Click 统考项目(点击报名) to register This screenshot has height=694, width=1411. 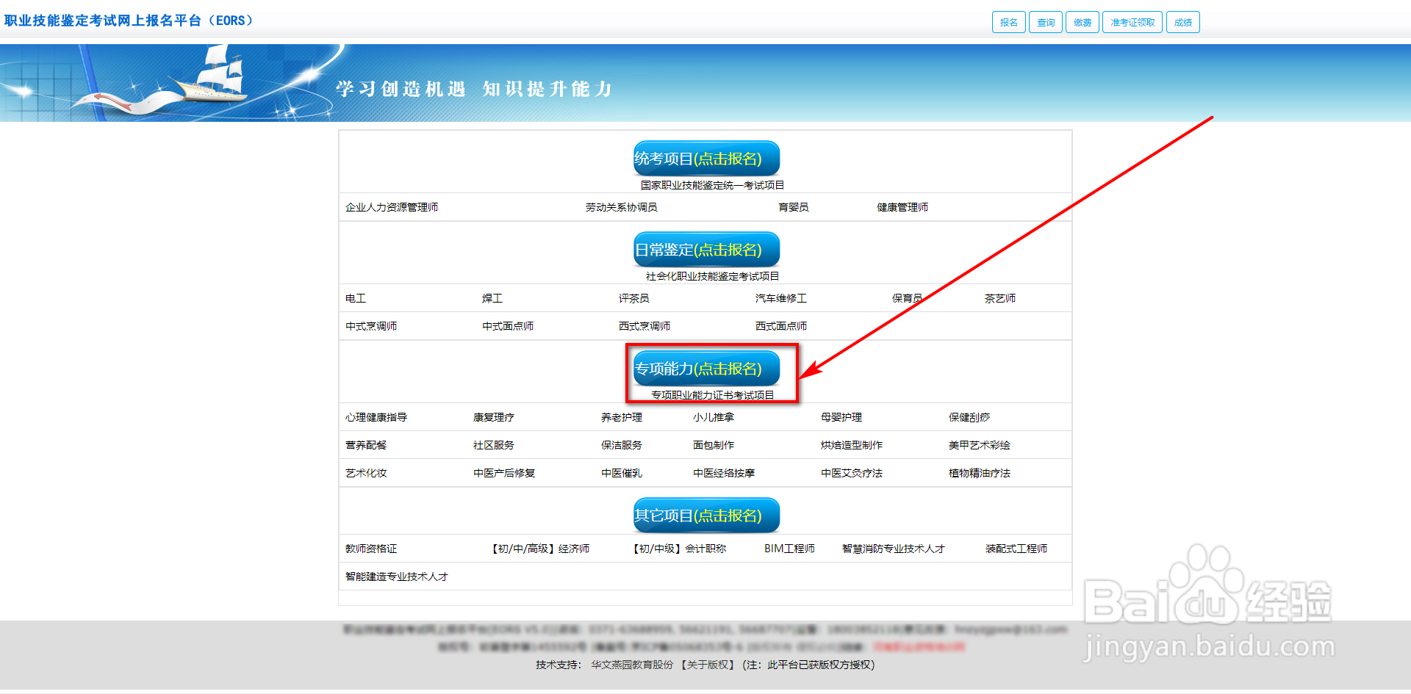[705, 158]
